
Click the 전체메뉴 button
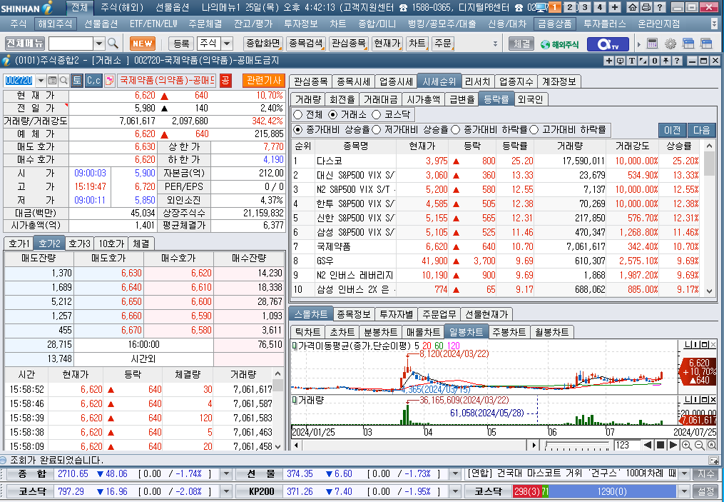click(24, 44)
